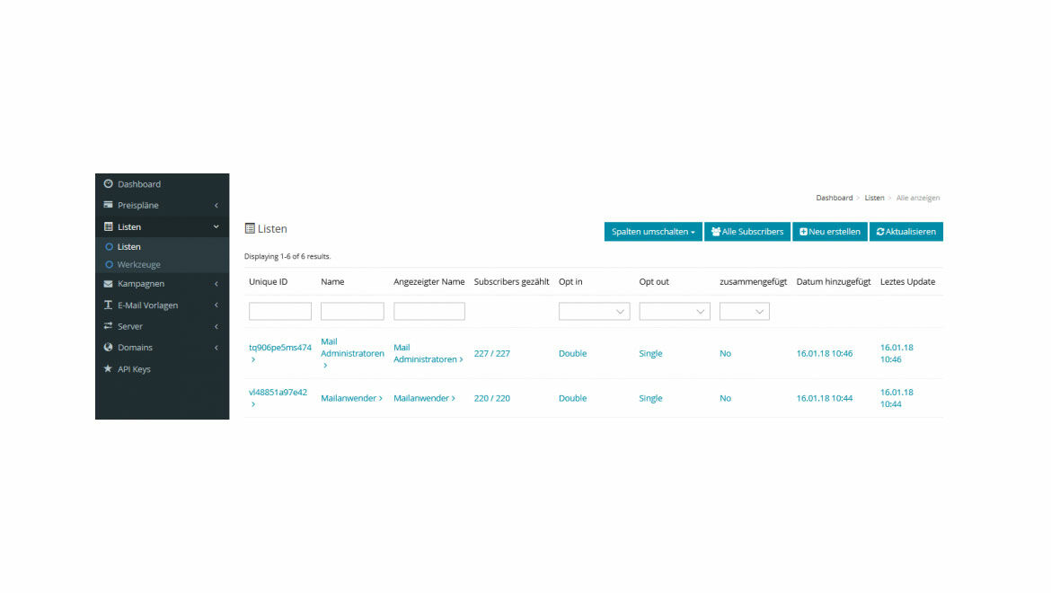The height and width of the screenshot is (593, 1051).
Task: Click the circle icon beside Werkzeuge
Action: 110,265
